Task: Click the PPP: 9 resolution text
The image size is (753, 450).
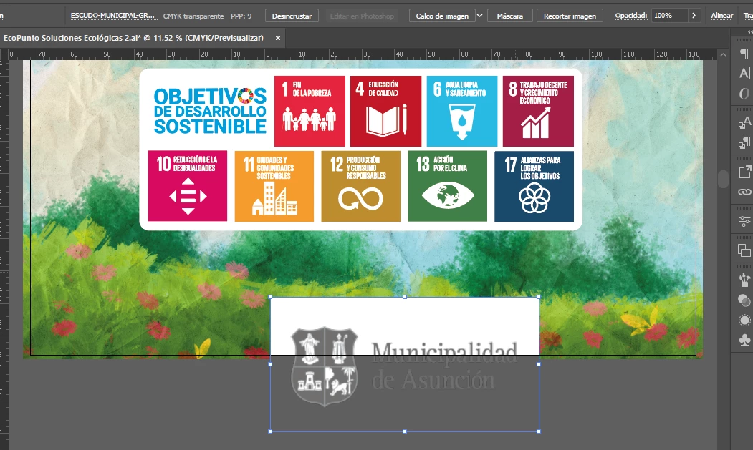Action: (241, 16)
